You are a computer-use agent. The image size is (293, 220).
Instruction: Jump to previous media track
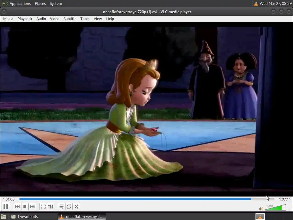17,207
